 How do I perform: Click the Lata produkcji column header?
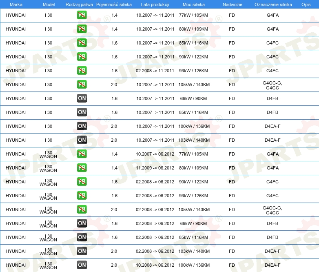[x=155, y=4]
